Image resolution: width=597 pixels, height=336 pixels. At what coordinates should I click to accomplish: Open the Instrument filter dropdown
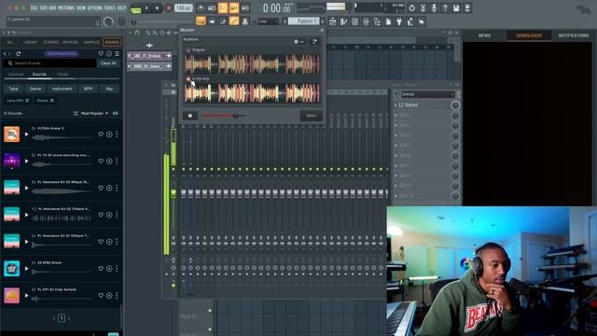click(x=62, y=89)
